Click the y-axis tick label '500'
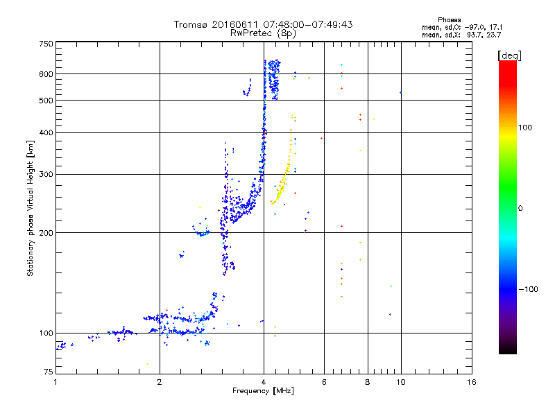This screenshot has height=416, width=555. 46,101
